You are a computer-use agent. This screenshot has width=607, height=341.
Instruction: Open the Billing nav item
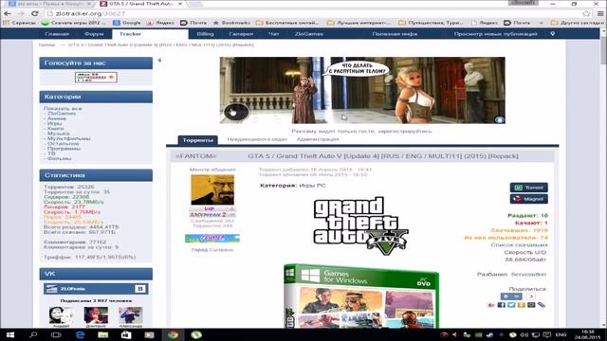tap(205, 34)
